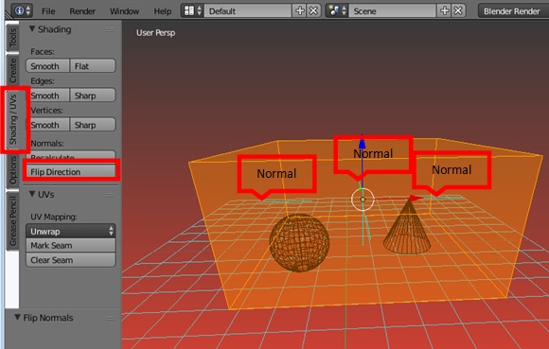Mark Vertices as Sharp
Viewport: 549px width, 349px height.
point(93,125)
